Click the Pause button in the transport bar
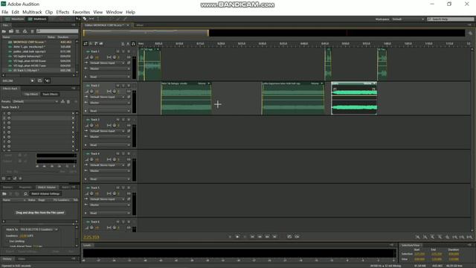476x268 pixels. click(245, 237)
